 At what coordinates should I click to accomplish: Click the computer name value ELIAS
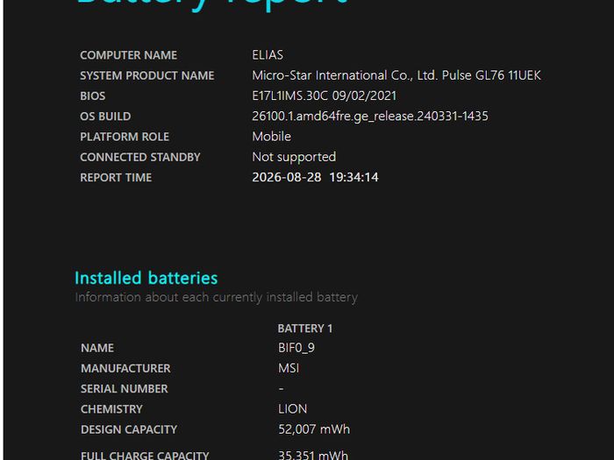268,54
